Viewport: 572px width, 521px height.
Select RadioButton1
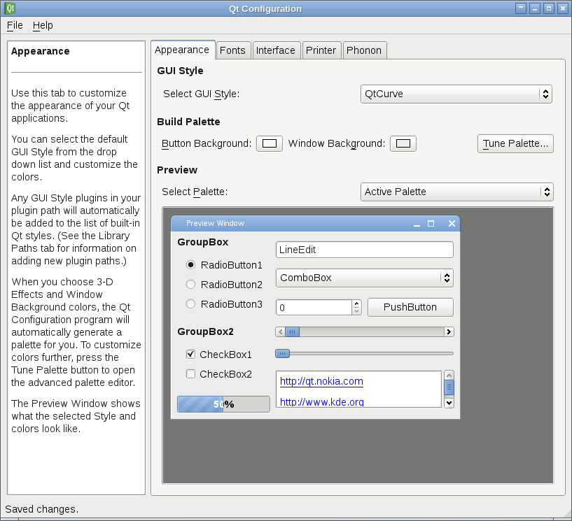pyautogui.click(x=224, y=265)
